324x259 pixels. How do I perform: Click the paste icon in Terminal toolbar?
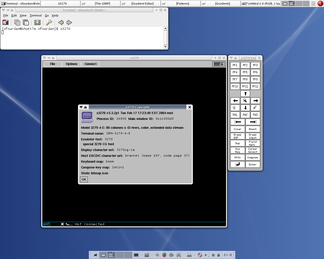coord(26,23)
